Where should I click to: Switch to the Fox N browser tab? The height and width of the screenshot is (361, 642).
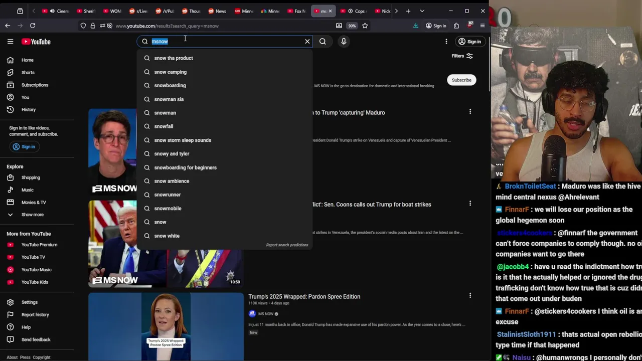pos(296,11)
